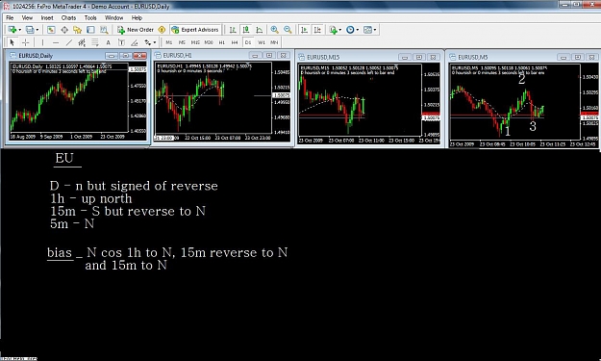Image resolution: width=601 pixels, height=361 pixels.
Task: Select the Vertical Line tool
Action: (x=42, y=42)
